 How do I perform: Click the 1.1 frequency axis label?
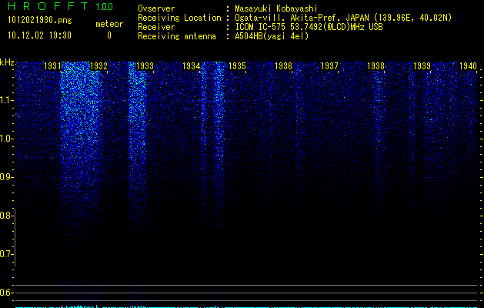pos(6,100)
